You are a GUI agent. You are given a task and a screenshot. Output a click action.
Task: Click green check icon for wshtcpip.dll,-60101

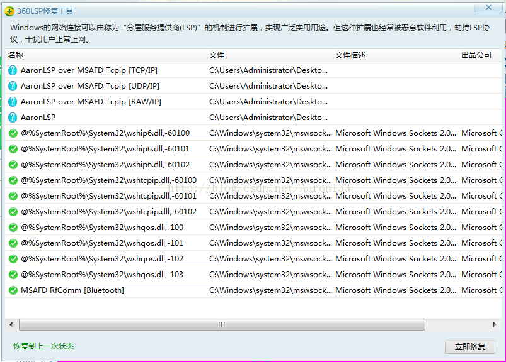(13, 196)
